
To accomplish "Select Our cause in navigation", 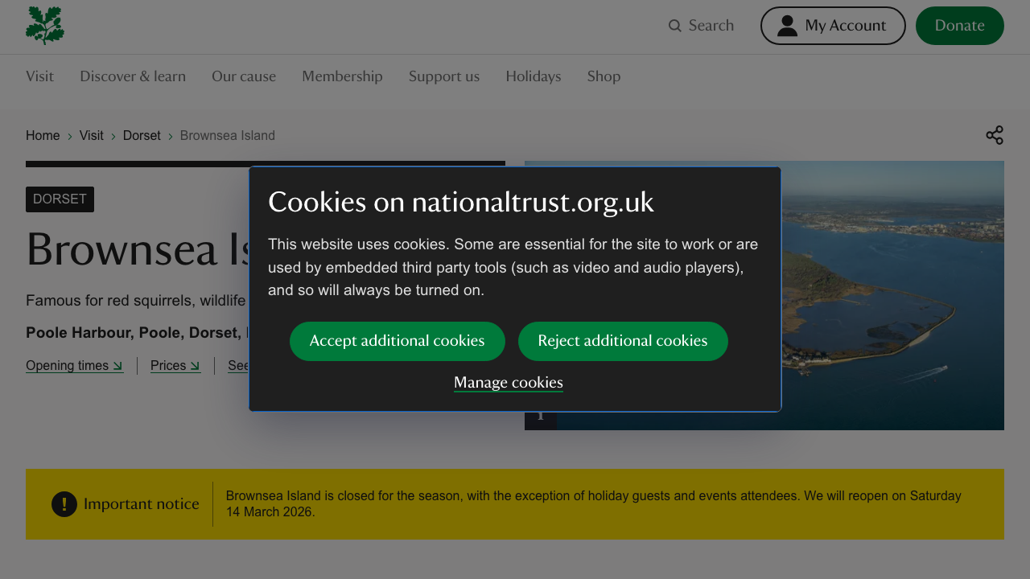I will 244,76.
